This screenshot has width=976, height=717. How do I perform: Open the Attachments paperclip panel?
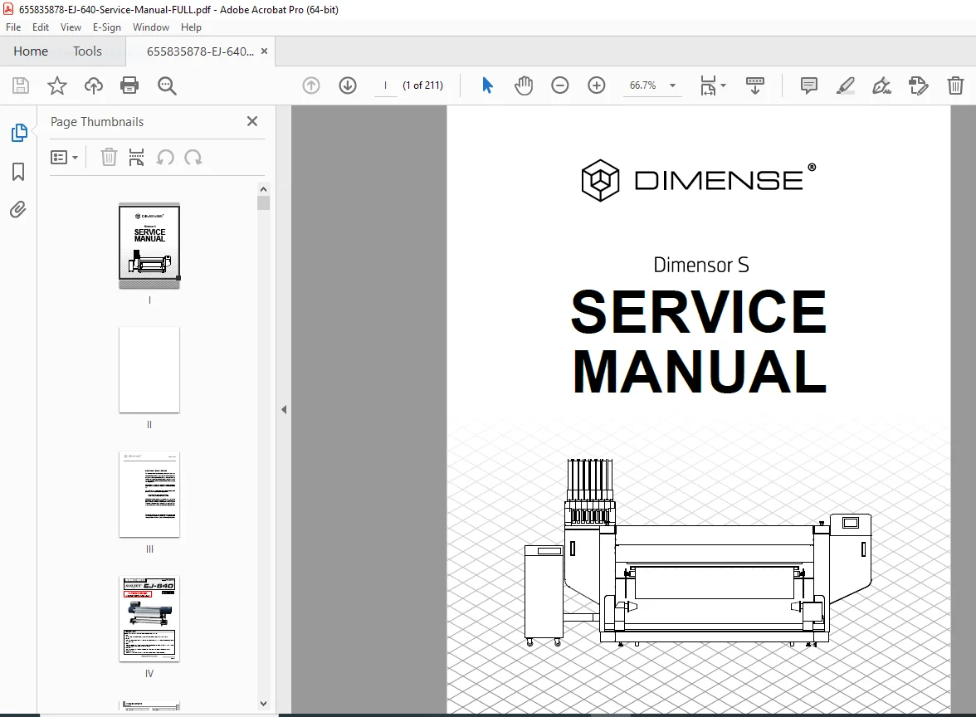point(18,210)
